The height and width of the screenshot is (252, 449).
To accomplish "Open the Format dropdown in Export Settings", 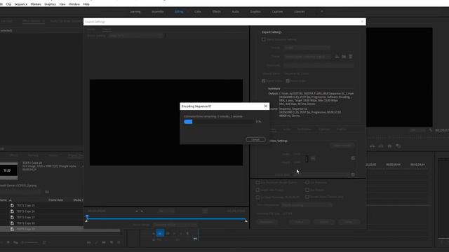I will [x=307, y=48].
